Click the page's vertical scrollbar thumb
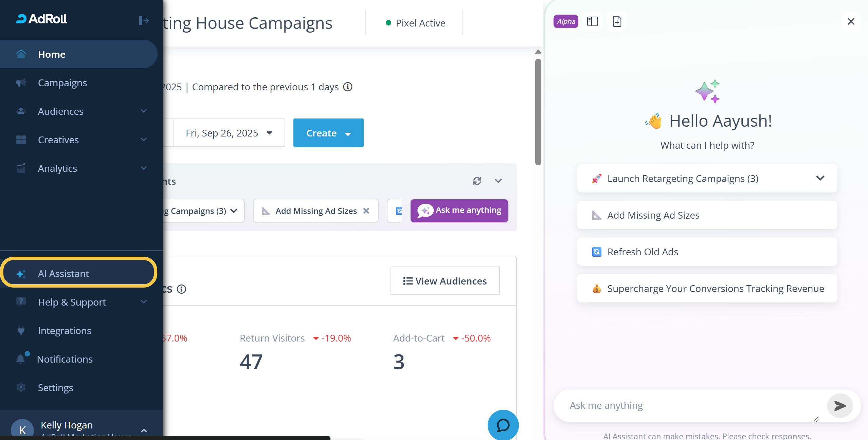Screen dimensions: 868x440 point(538,112)
